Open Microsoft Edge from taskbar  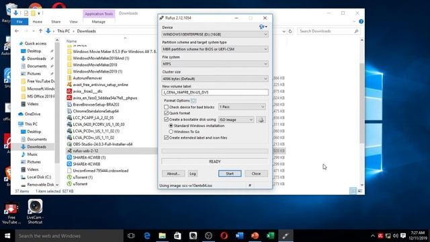pyautogui.click(x=147, y=236)
